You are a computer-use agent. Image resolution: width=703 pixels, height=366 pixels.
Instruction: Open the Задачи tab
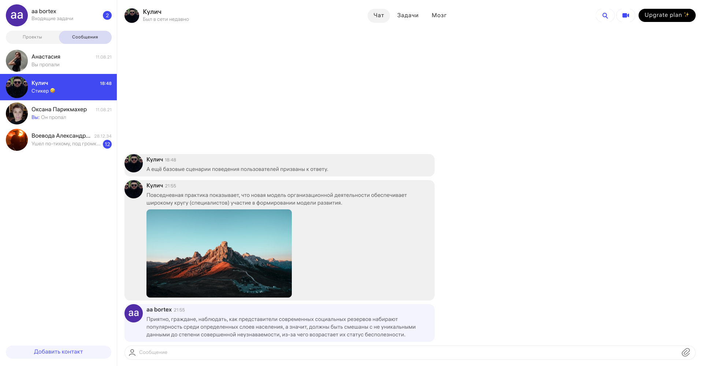[x=408, y=15]
